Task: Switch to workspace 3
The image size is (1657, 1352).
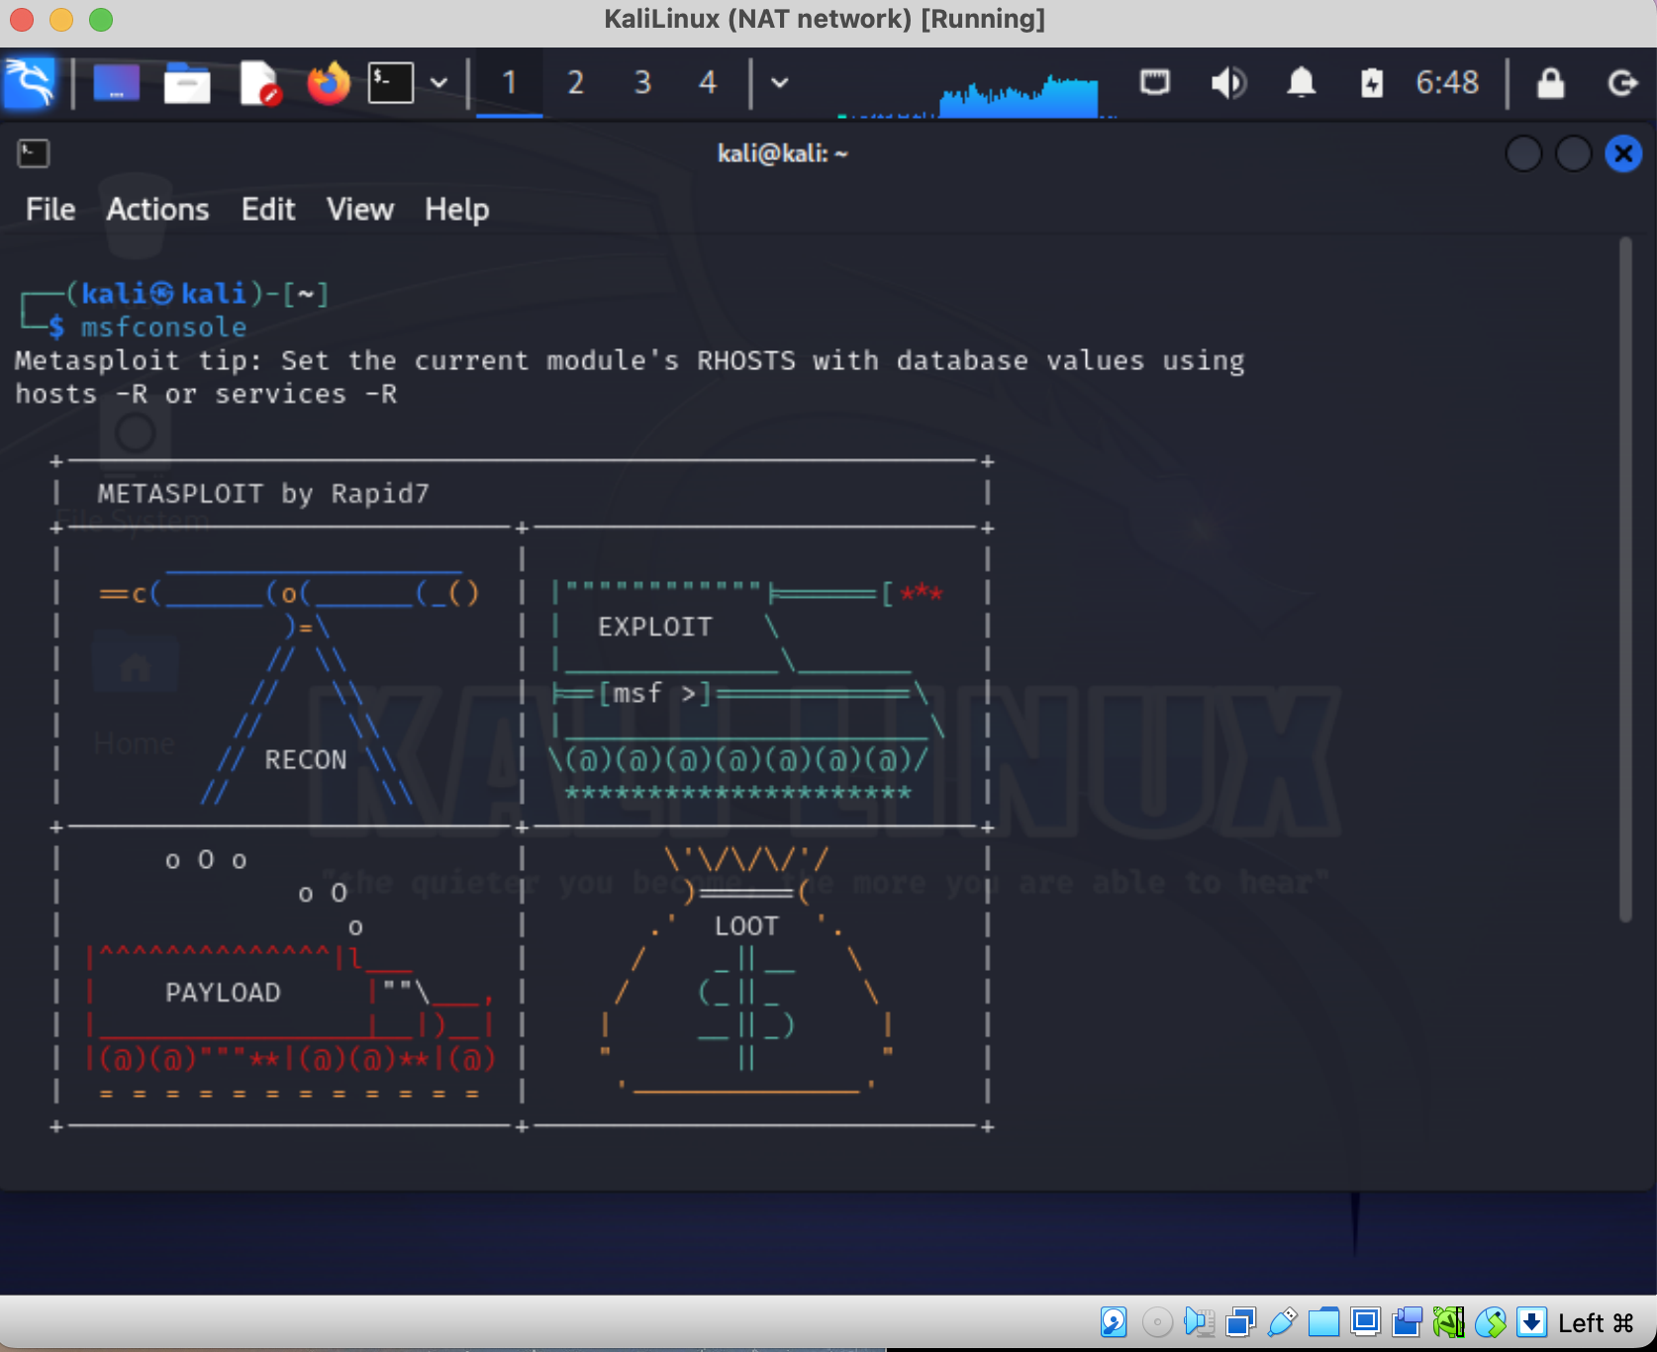Action: (x=642, y=83)
